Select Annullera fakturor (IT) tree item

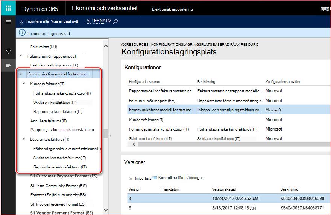click(x=49, y=121)
